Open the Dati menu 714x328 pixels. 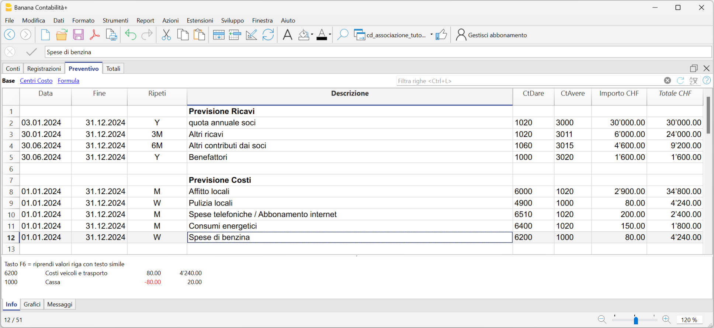pos(59,21)
